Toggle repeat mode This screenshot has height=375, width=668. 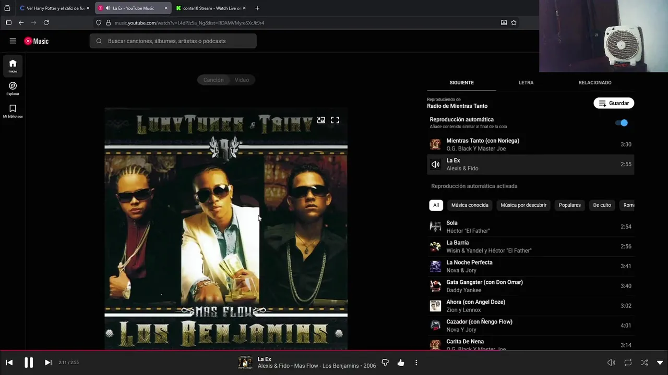coord(628,362)
